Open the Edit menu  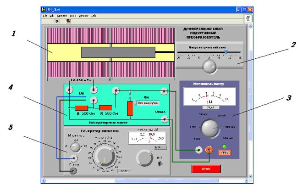[52, 16]
